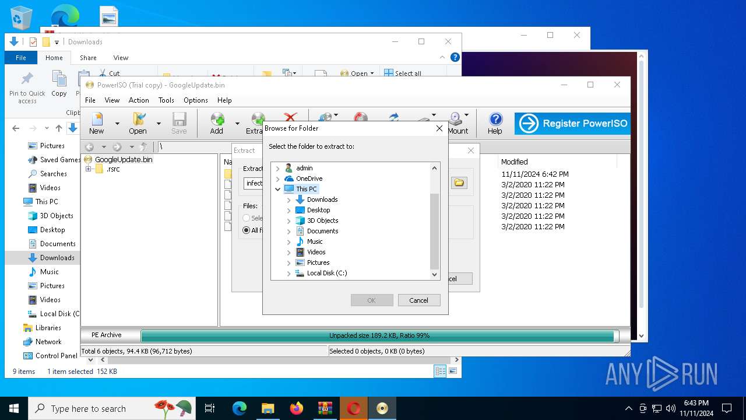
Task: Click the Back navigation arrow in PowerISO
Action: [x=89, y=147]
